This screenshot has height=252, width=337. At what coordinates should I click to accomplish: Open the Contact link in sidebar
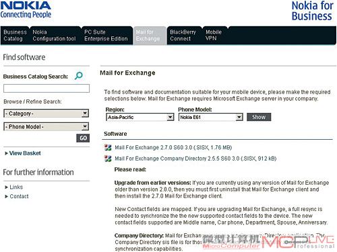[19, 196]
